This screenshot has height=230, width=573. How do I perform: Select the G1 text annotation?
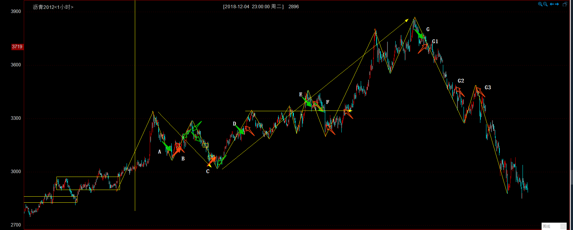coord(435,41)
